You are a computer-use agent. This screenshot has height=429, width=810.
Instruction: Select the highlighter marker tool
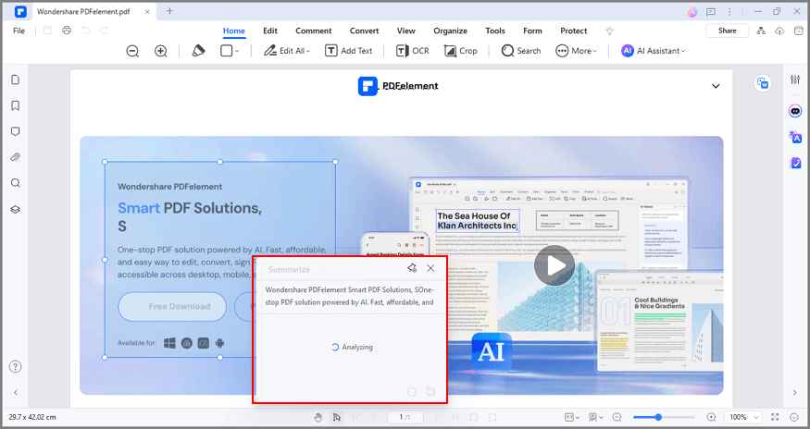[x=198, y=51]
